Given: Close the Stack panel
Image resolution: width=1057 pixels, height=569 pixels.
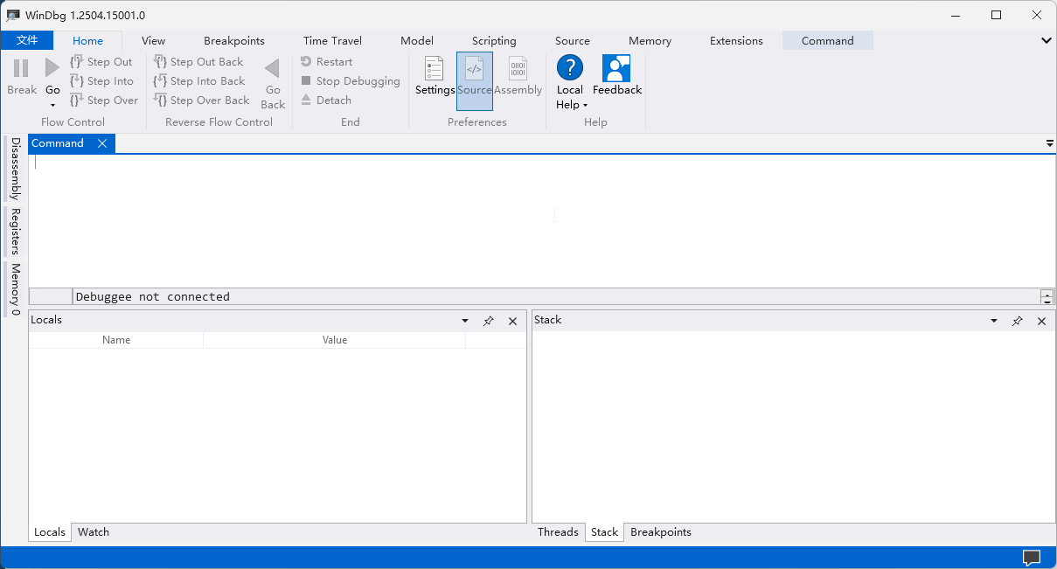Looking at the screenshot, I should [x=1042, y=321].
